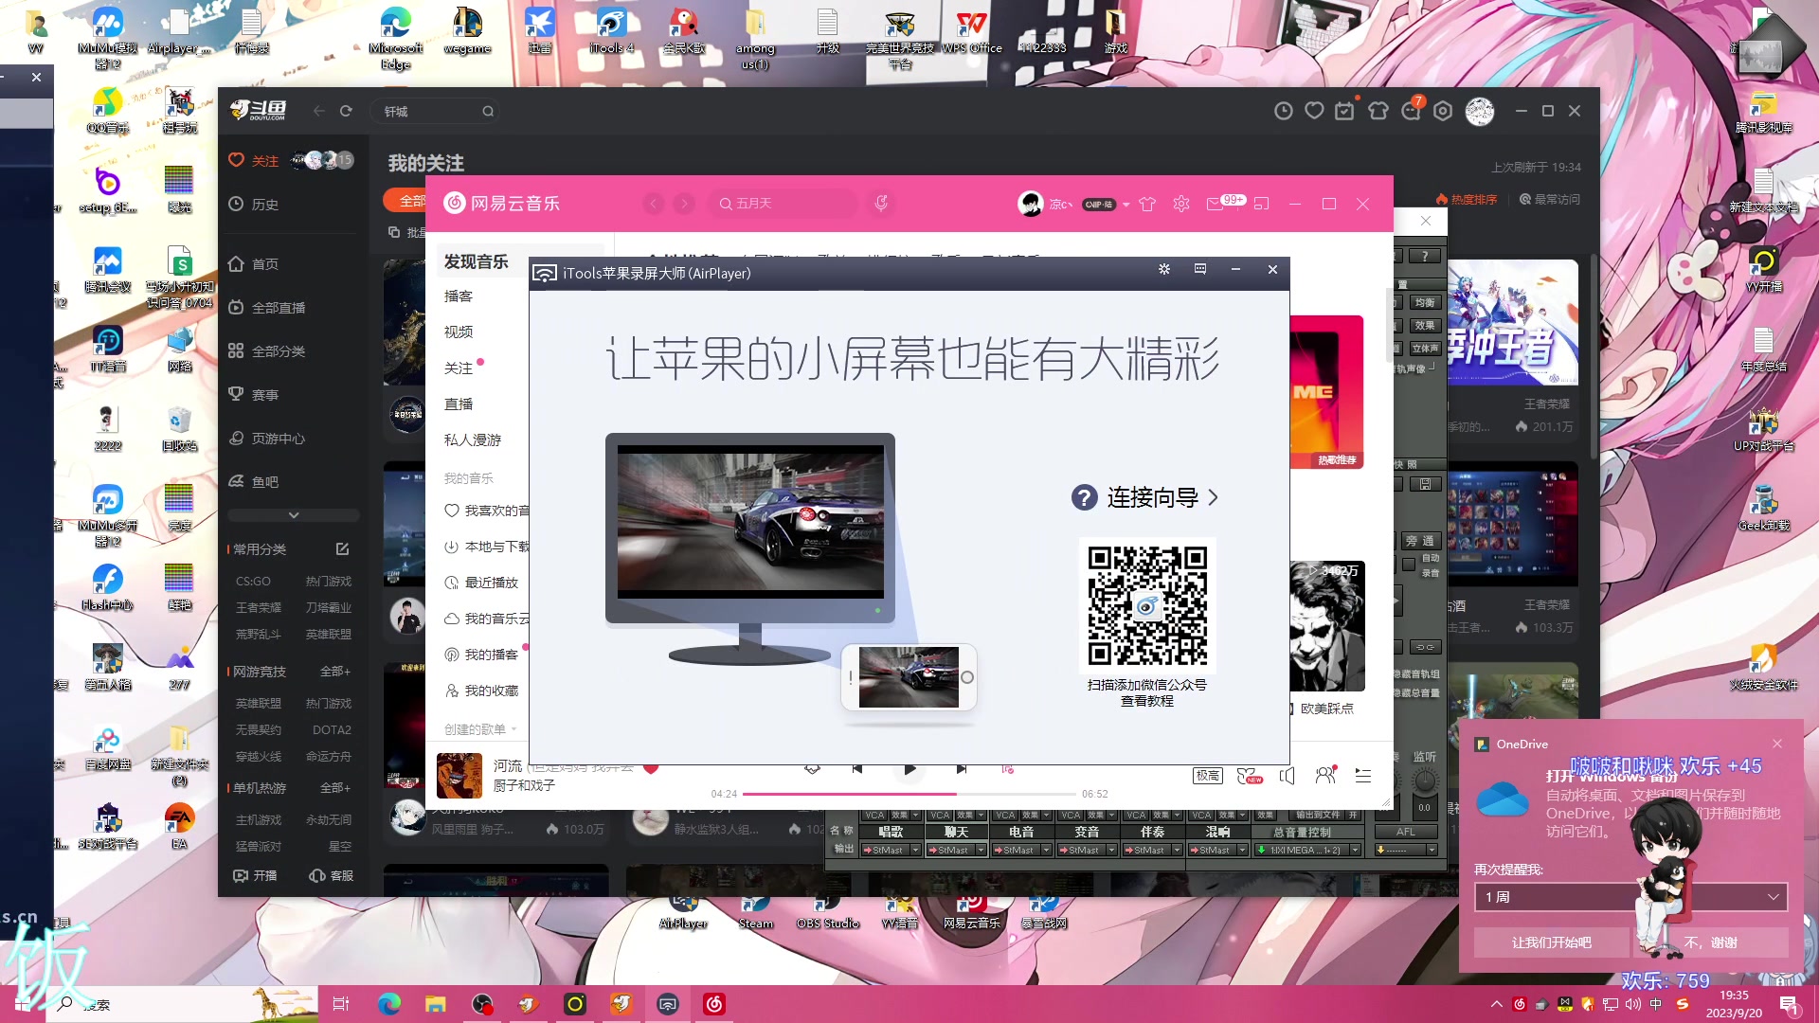Open NetEase Music mail inbox icon
This screenshot has height=1023, width=1819.
pyautogui.click(x=1215, y=204)
